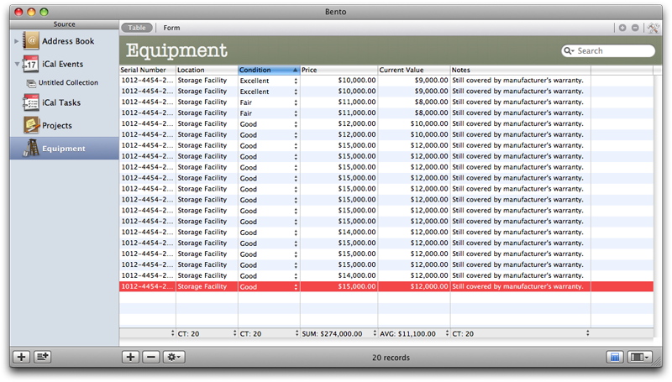Open the customize tools icon

[654, 28]
